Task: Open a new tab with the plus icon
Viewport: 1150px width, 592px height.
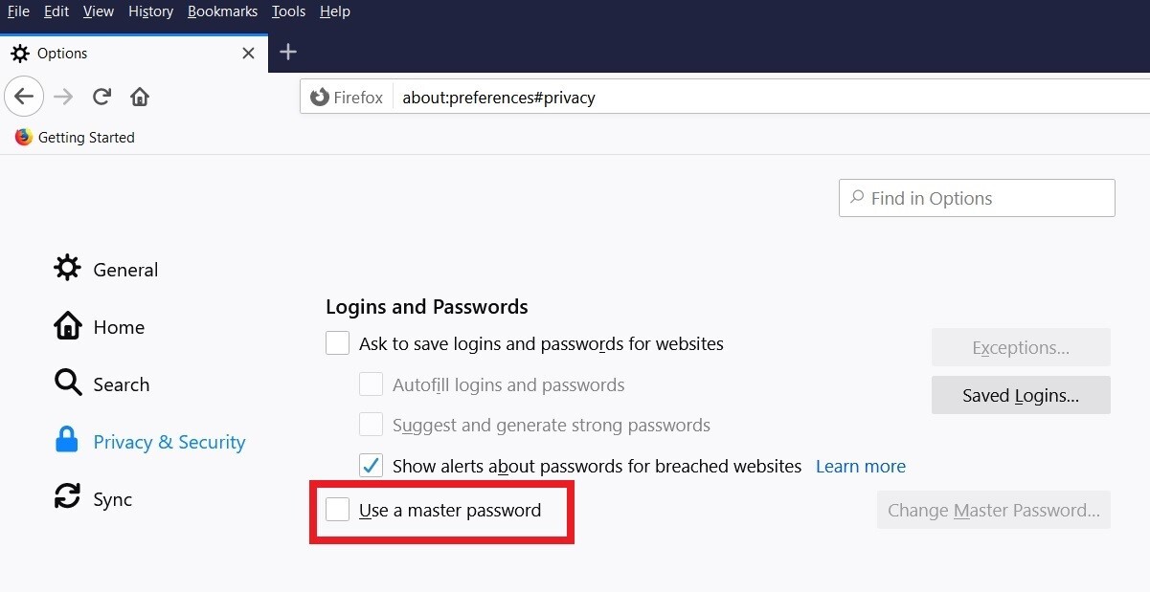Action: (x=288, y=53)
